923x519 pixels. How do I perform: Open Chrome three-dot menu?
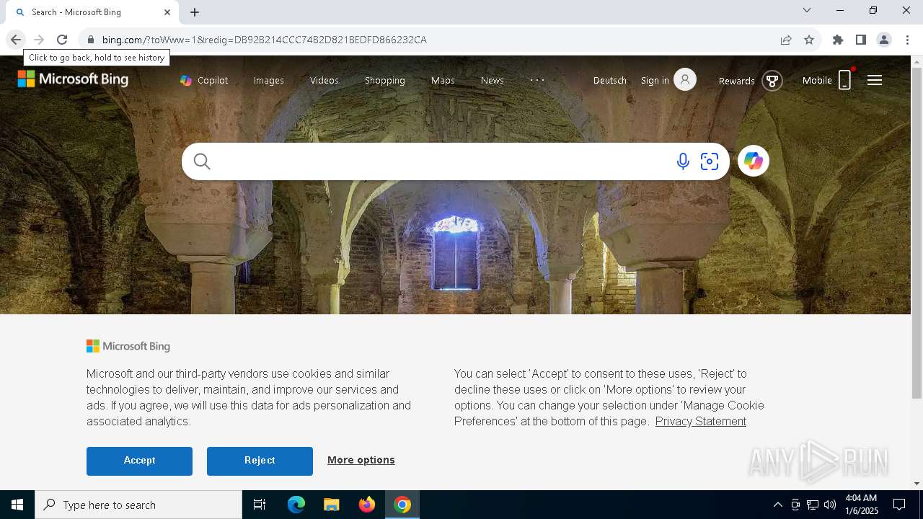[907, 40]
